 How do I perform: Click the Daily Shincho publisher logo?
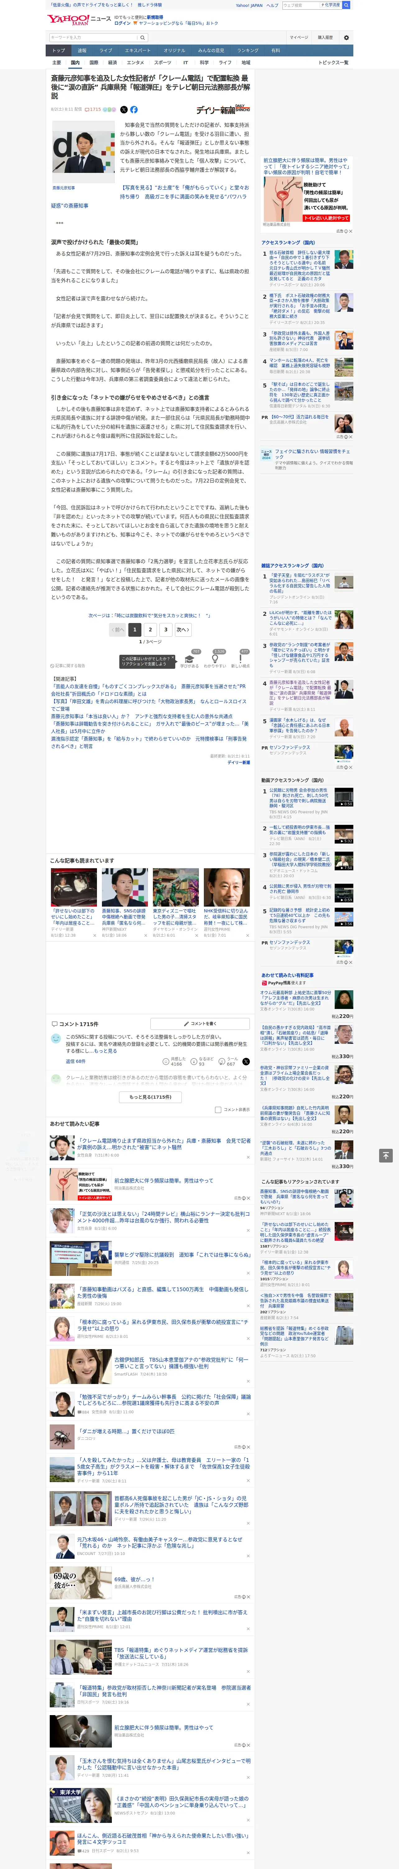[x=223, y=110]
